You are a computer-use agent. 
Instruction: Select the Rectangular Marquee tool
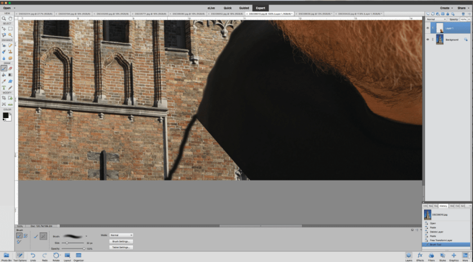(10, 29)
